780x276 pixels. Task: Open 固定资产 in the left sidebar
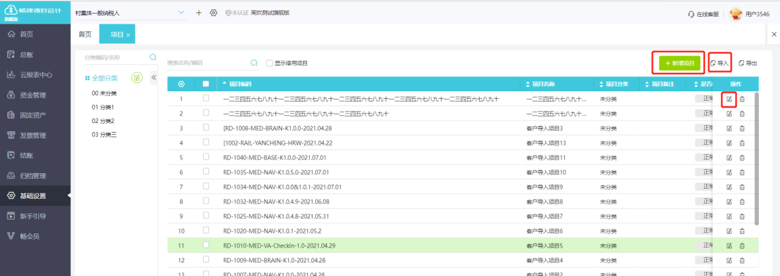coord(32,115)
